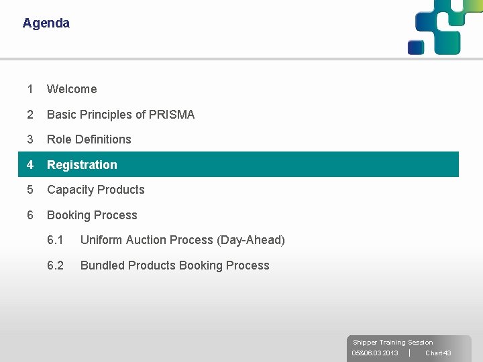This screenshot has height=362, width=483.
Task: Click the "Agenda" slide title
Action: [x=46, y=23]
